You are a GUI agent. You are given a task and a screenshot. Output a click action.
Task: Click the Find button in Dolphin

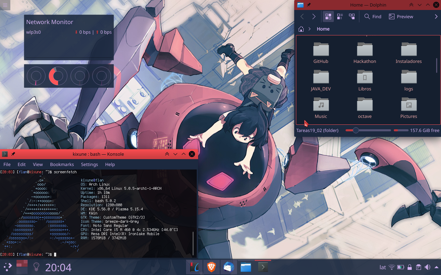click(373, 16)
